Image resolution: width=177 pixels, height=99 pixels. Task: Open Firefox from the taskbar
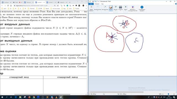tap(29, 97)
